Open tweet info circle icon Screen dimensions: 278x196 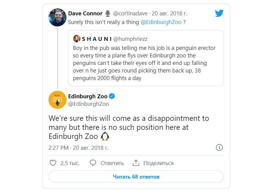click(219, 148)
